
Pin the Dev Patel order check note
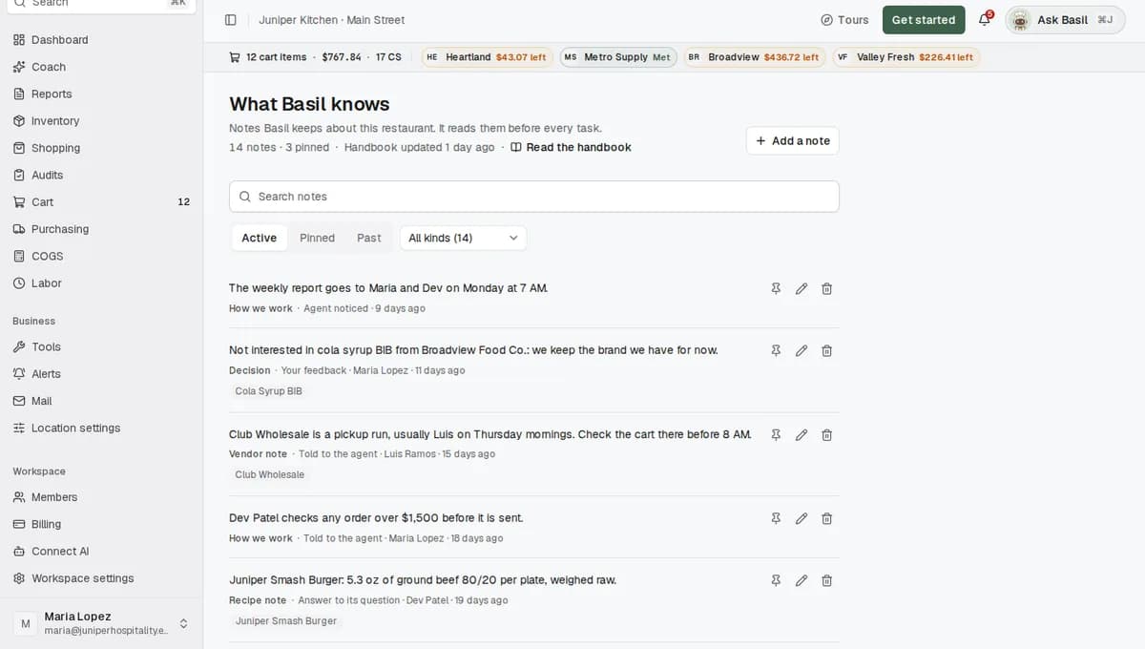(x=776, y=518)
